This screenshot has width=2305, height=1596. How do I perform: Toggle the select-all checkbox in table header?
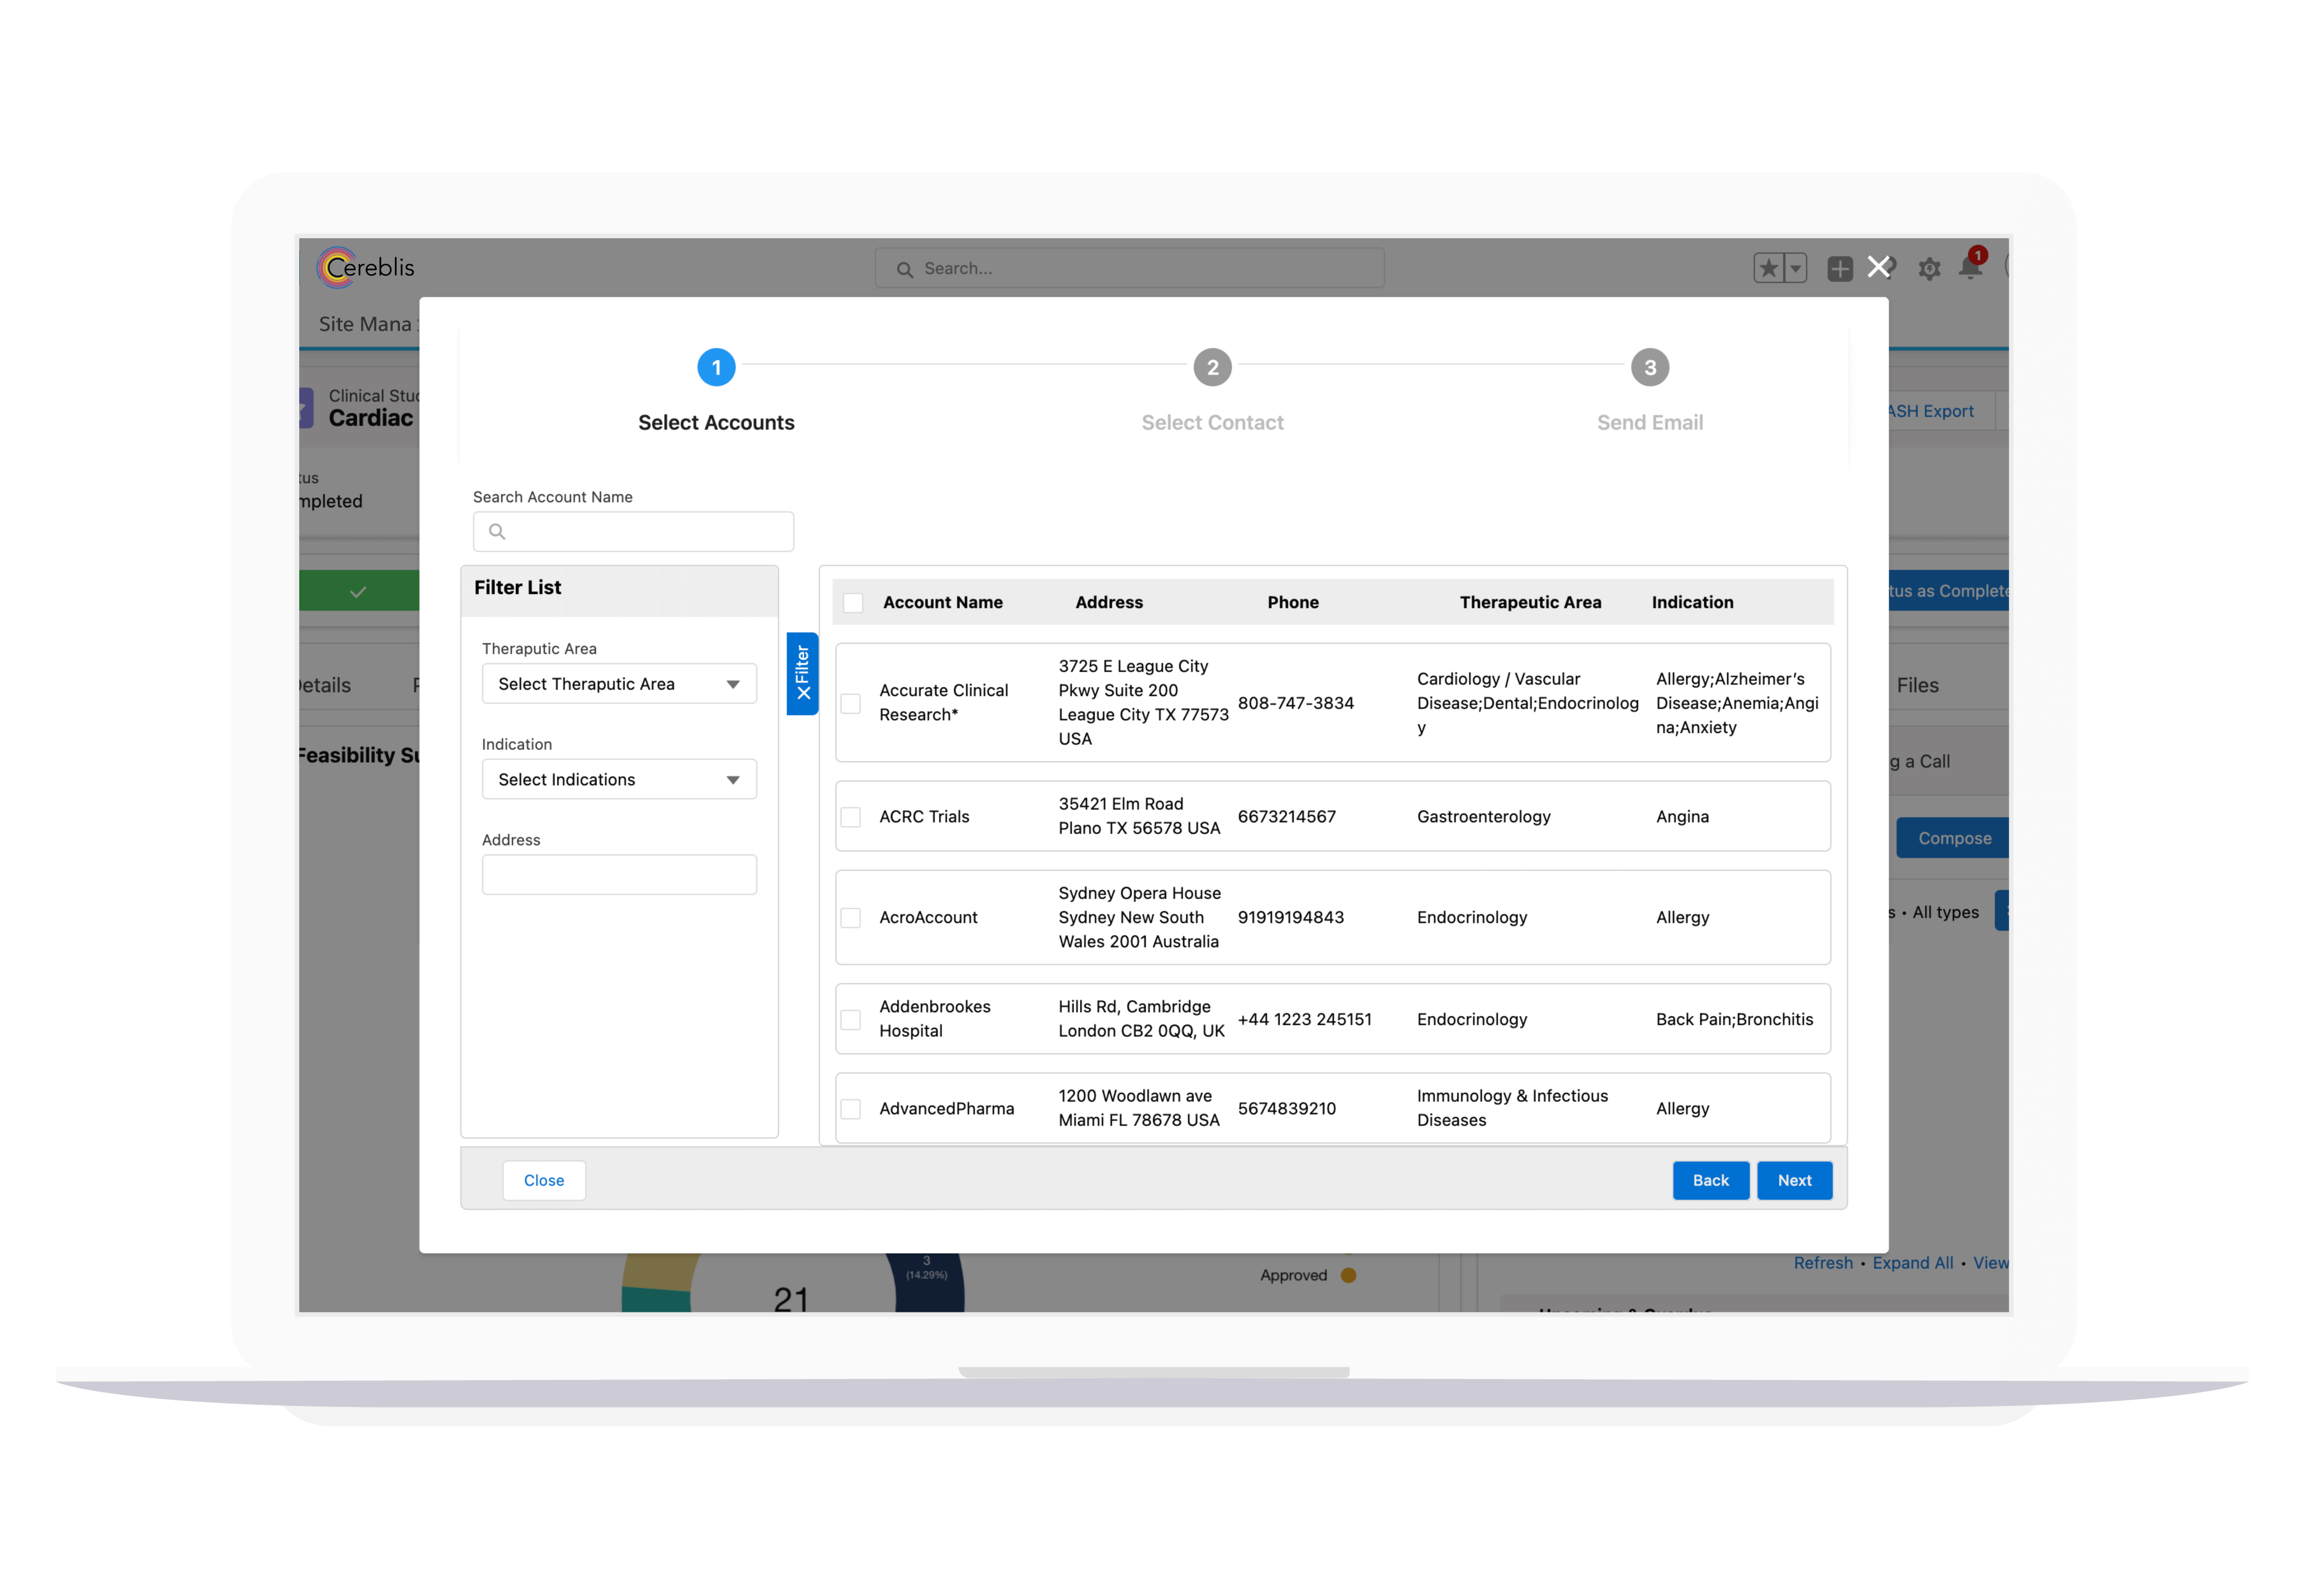tap(853, 602)
